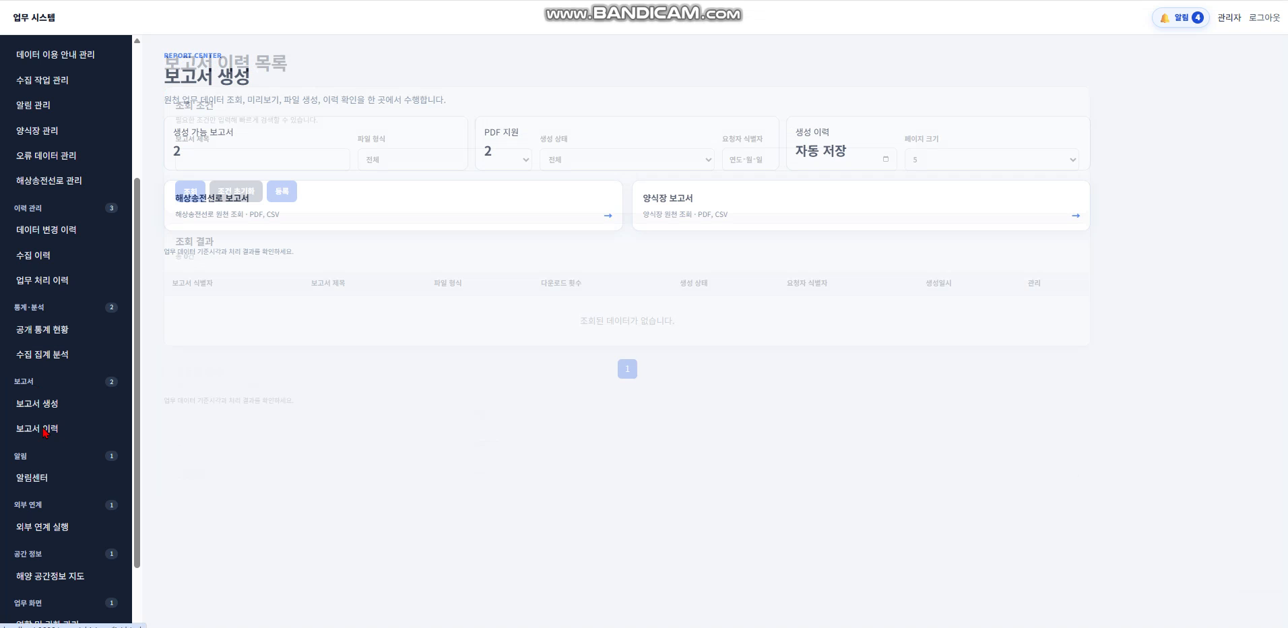
Task: Click the 업무 시스템 logo title
Action: click(34, 18)
